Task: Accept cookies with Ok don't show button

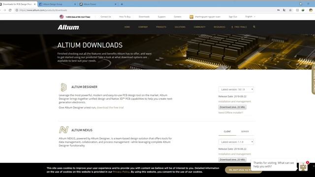Action: tap(238, 170)
